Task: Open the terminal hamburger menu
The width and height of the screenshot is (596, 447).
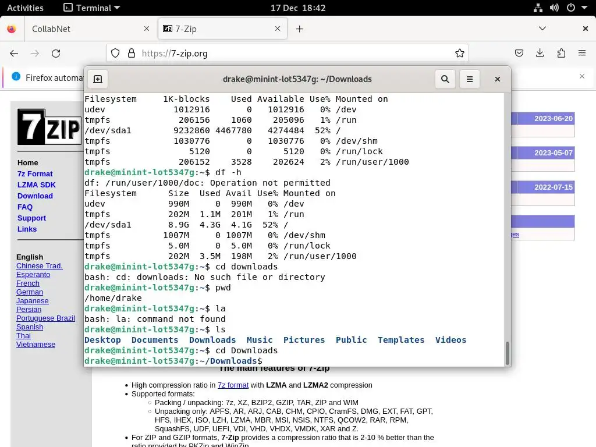Action: [470, 79]
